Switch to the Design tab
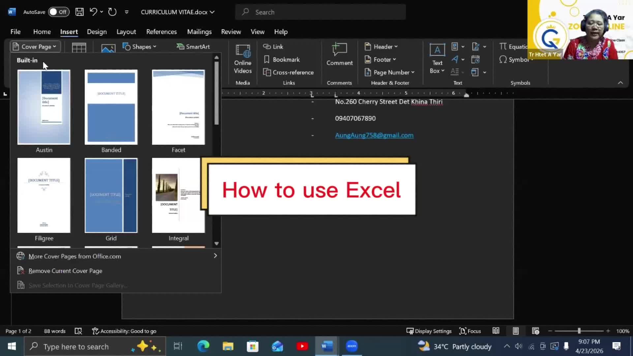633x356 pixels. (97, 32)
